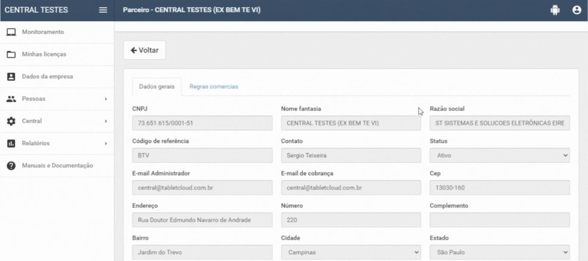Image resolution: width=588 pixels, height=261 pixels.
Task: Click the Dados da empresa badge icon
Action: pos(11,77)
